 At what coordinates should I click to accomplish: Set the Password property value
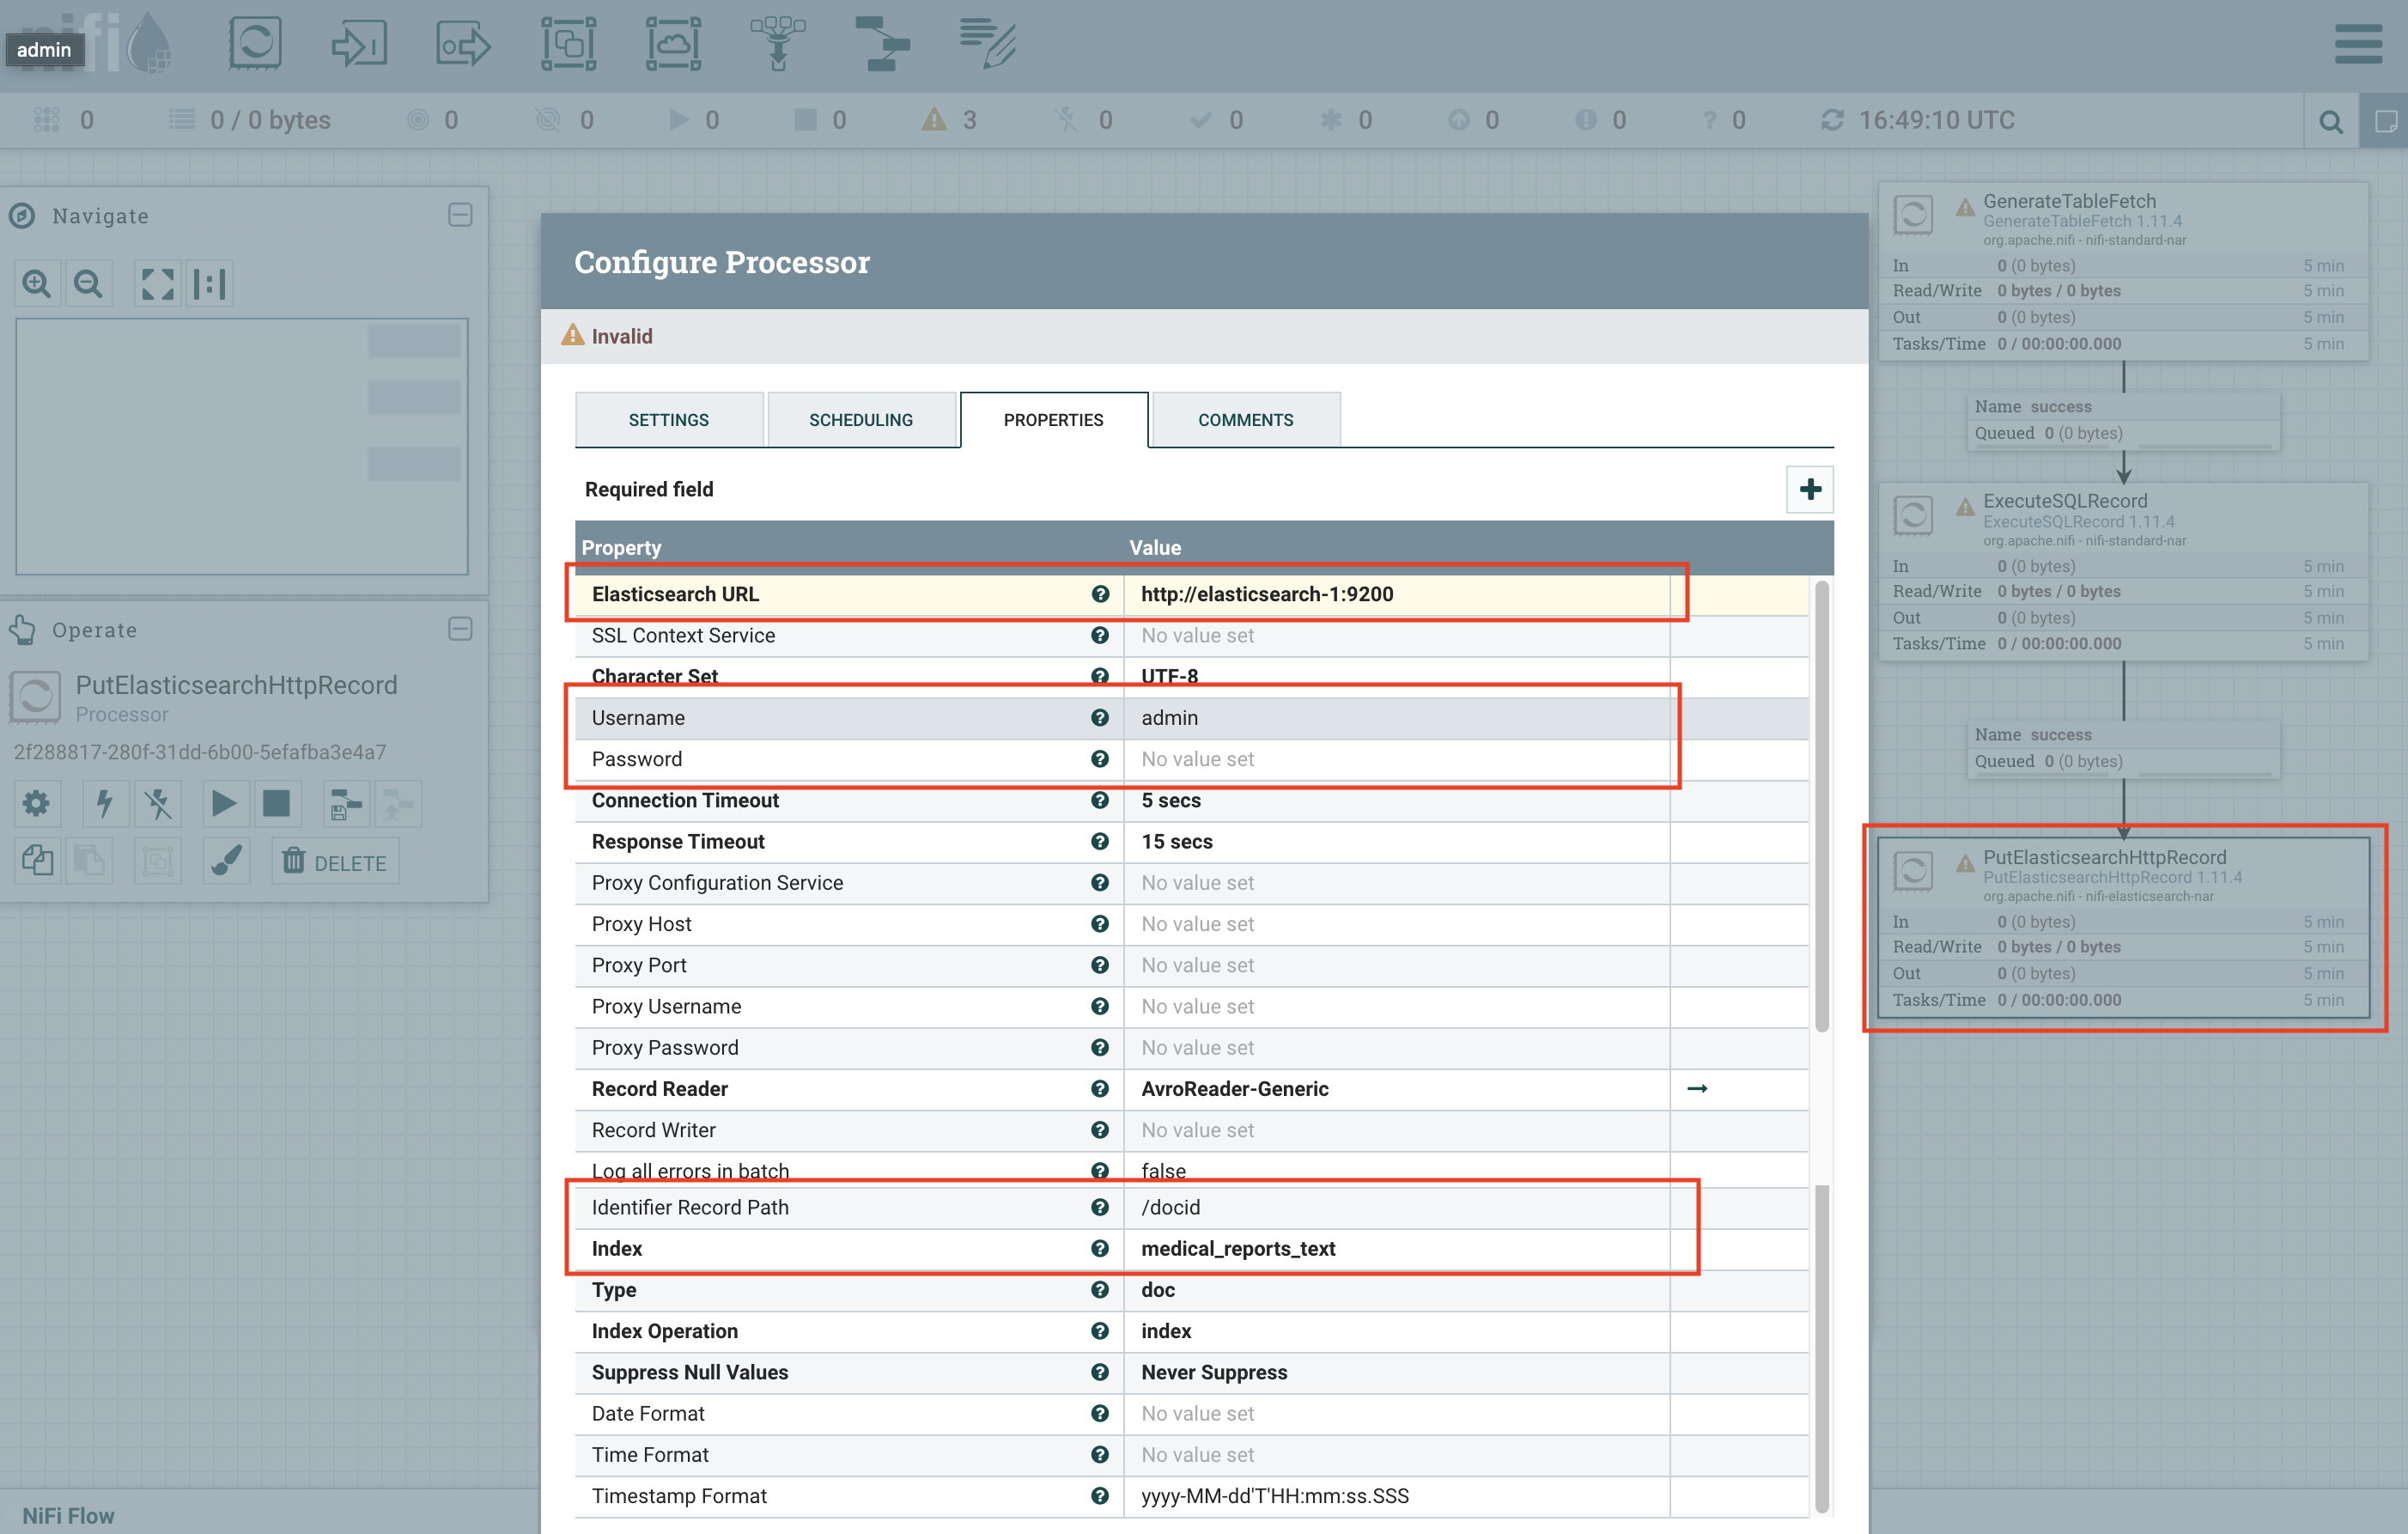tap(1397, 759)
